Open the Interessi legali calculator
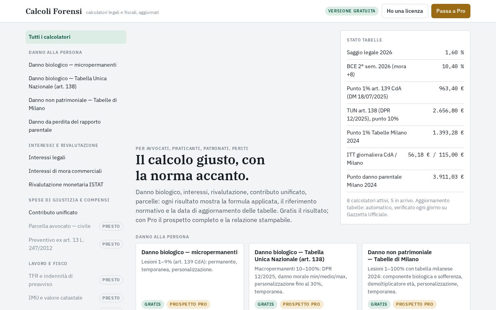 click(76, 157)
